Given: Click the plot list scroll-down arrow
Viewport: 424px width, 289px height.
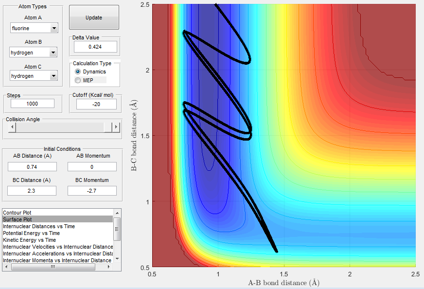Looking at the screenshot, I should (117, 259).
